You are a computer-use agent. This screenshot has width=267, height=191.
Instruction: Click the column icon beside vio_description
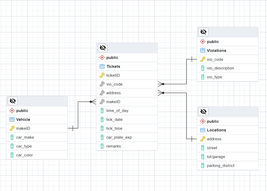pyautogui.click(x=203, y=68)
